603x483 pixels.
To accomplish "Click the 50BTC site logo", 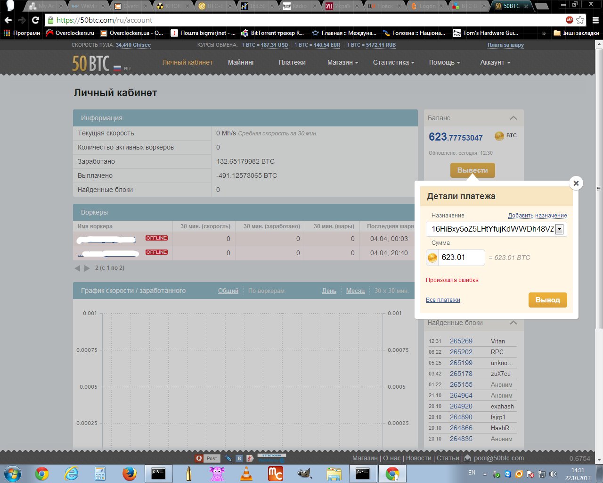I will point(91,63).
